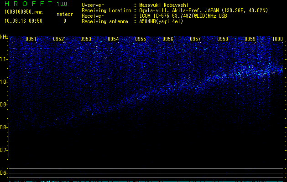Click the Receiving Location label
This screenshot has width=287, height=182.
coord(106,10)
